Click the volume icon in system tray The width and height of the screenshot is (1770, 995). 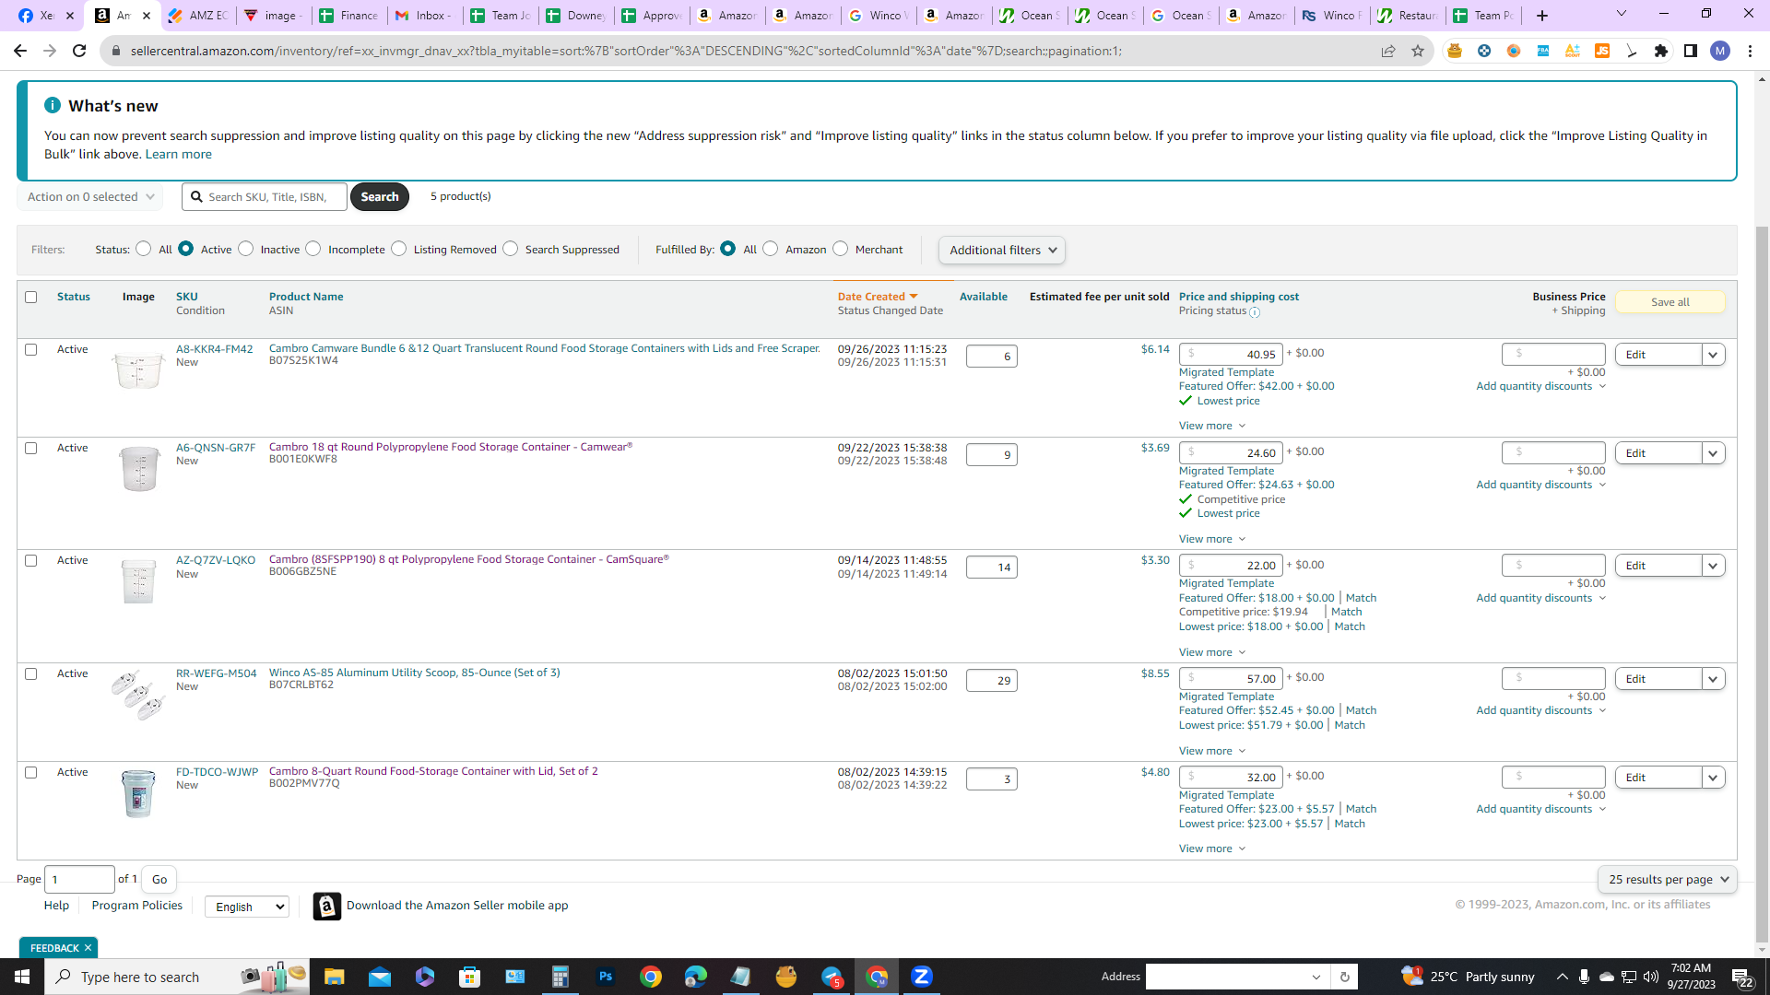point(1650,977)
